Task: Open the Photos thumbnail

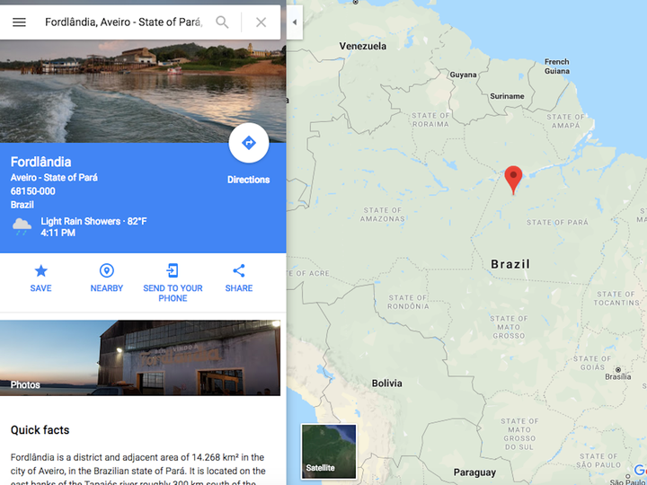Action: [140, 357]
